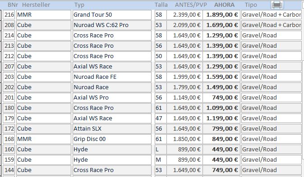
Task: Click the AHORA column header
Action: tap(224, 5)
